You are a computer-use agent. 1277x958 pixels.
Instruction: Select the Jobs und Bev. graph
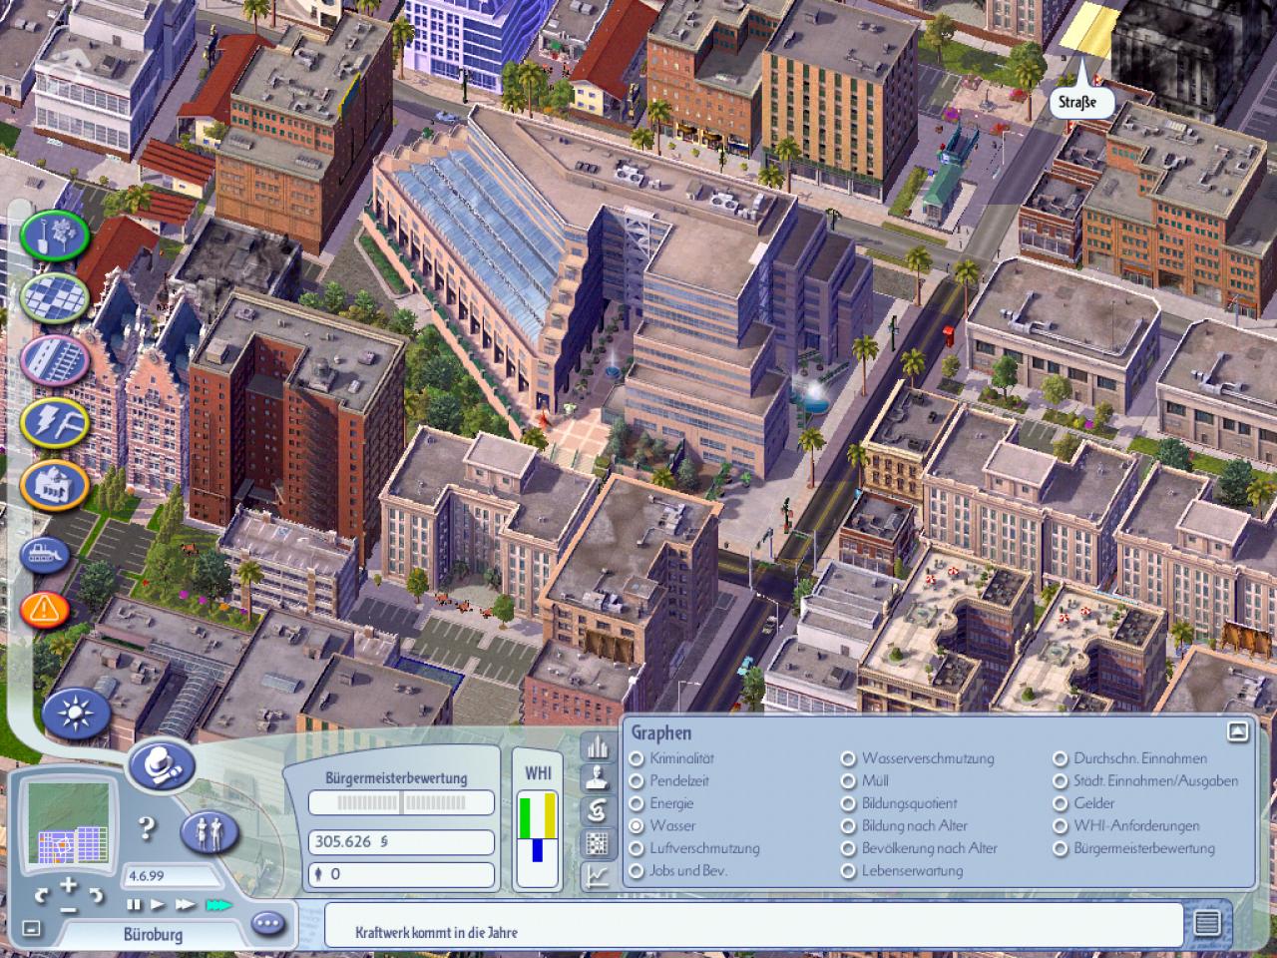point(678,870)
